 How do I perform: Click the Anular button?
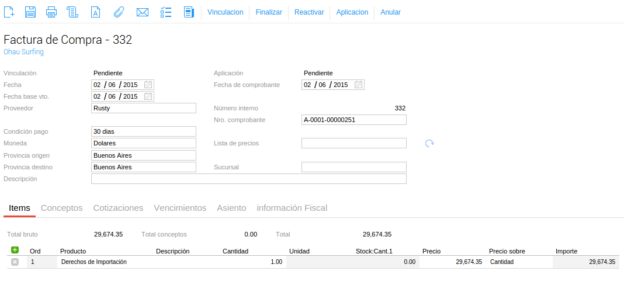point(390,12)
